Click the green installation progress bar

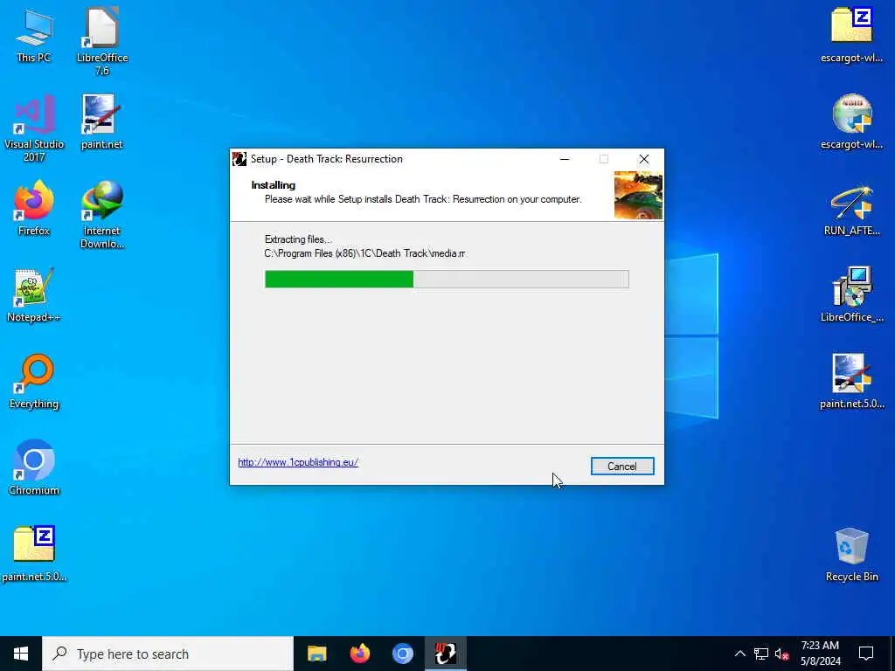click(447, 280)
